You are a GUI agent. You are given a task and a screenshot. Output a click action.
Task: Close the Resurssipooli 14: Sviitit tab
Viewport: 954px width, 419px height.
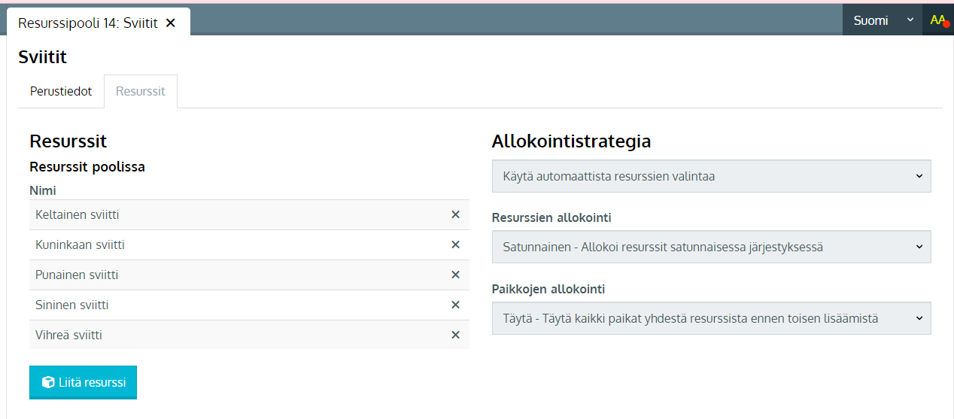pyautogui.click(x=171, y=23)
